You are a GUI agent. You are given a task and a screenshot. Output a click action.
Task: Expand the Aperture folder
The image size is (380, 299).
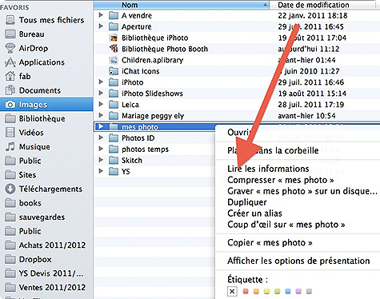click(101, 26)
